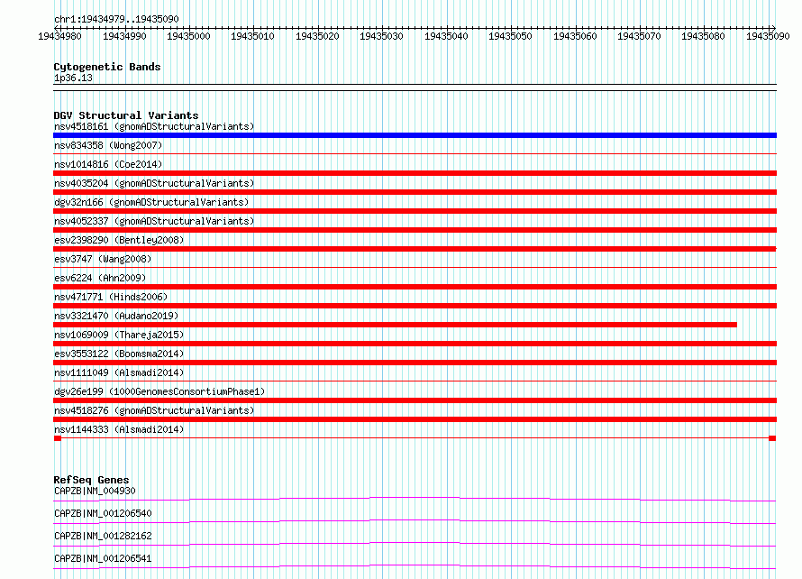Click ruler position 19435000
The width and height of the screenshot is (802, 579).
point(188,36)
